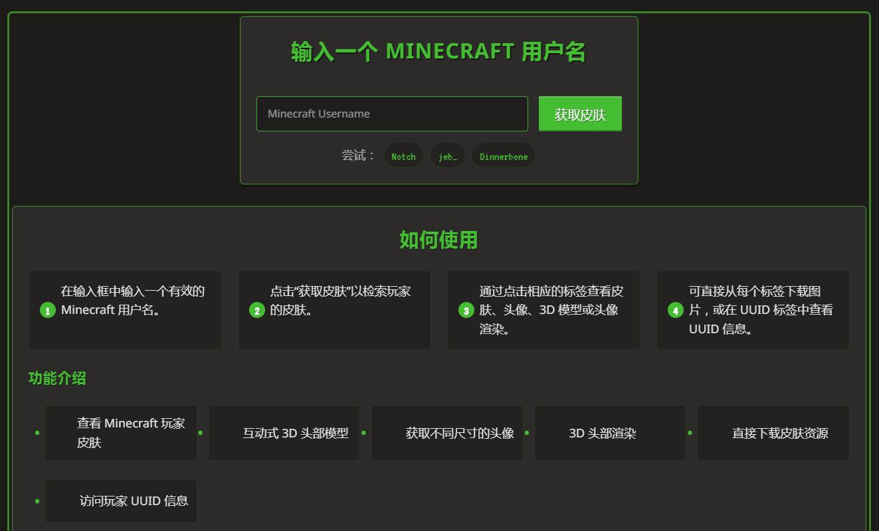Click the numbered badge 2 icon
Image resolution: width=879 pixels, height=531 pixels.
256,310
